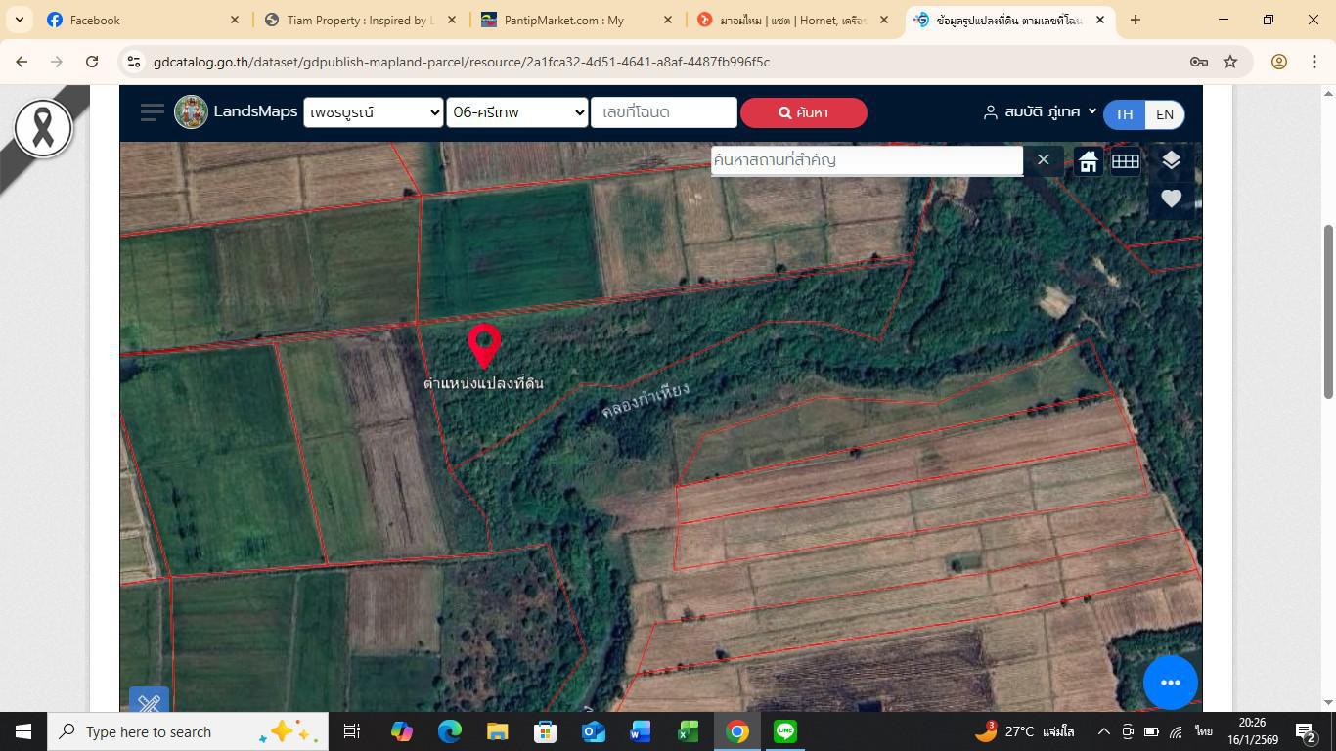
Task: Switch language to TH
Action: (1124, 113)
